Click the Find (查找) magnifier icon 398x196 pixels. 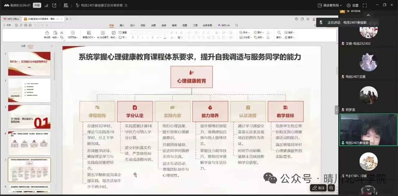[279, 33]
